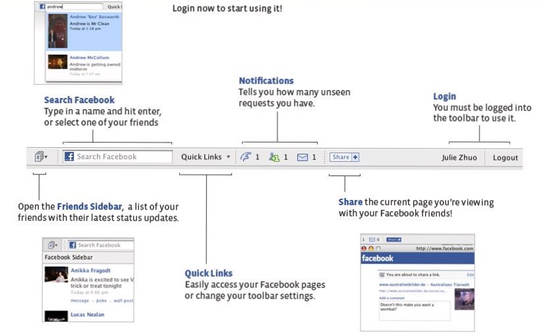Click the Facebook Sidebar header label

69,257
